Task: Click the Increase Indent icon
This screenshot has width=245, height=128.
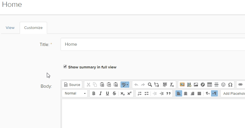Action: click(162, 93)
